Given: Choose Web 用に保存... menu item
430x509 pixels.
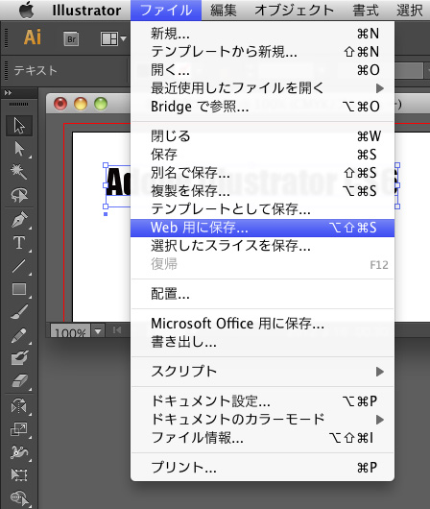Looking at the screenshot, I should [x=263, y=228].
